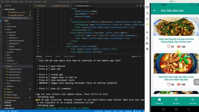199x112 pixels.
Task: Click JavaScript language mode in status bar
Action: (128, 111)
